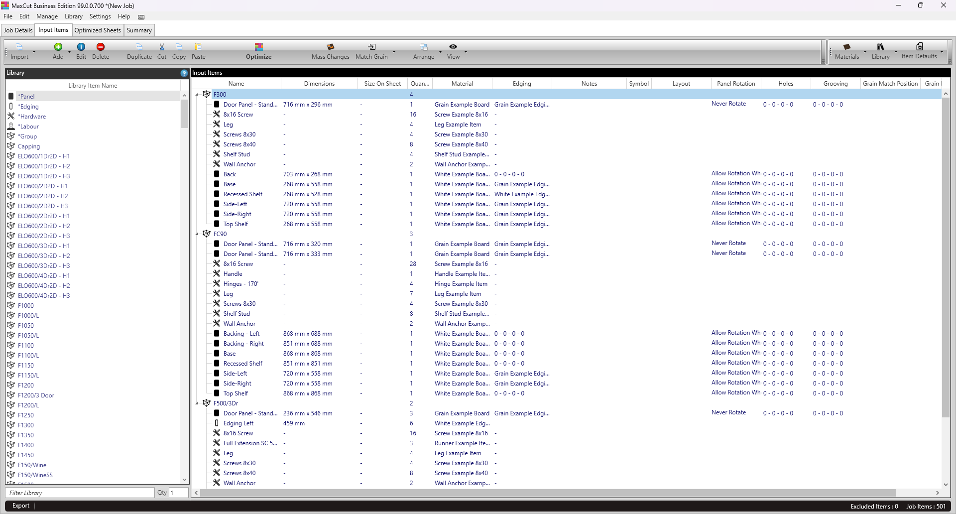Open the Materials manager
The width and height of the screenshot is (956, 514).
click(847, 51)
